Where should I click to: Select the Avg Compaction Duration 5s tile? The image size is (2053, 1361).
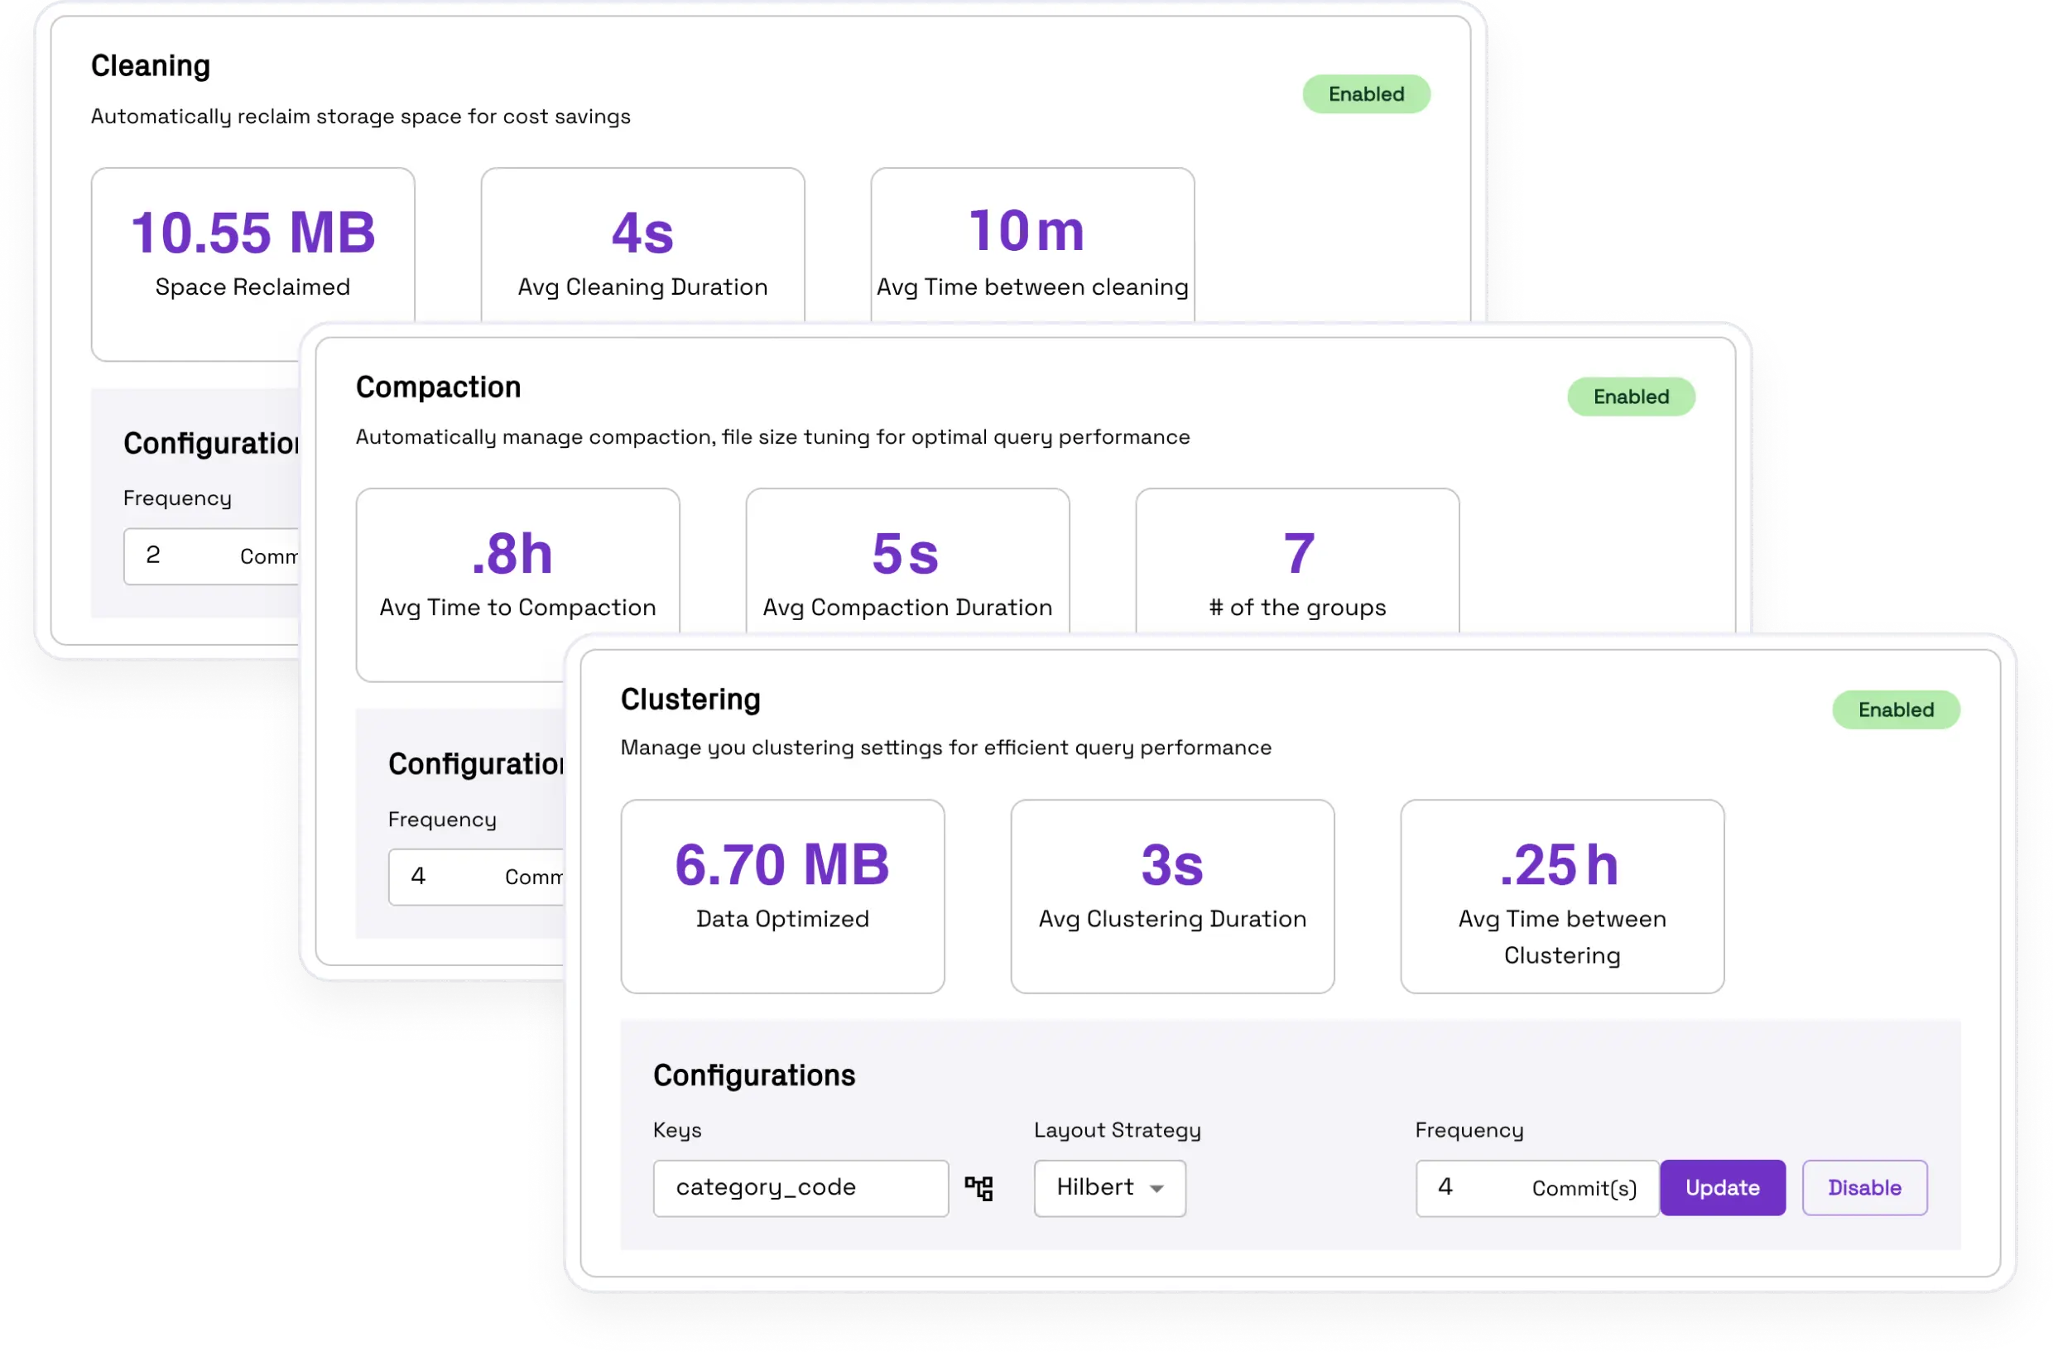(x=906, y=565)
